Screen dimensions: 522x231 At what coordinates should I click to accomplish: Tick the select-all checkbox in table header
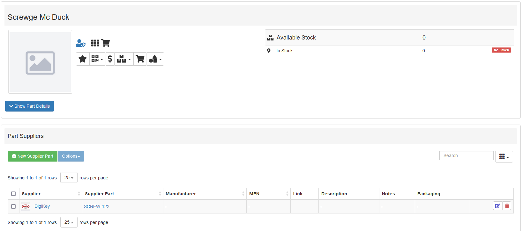(13, 194)
